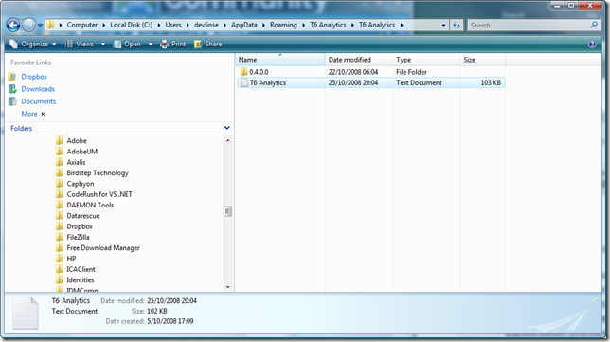The image size is (610, 342).
Task: Expand the arrow after Roaming breadcrumb
Action: tap(303, 25)
